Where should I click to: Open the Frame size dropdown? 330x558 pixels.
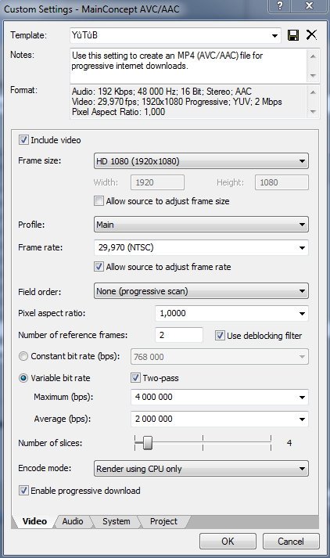[x=201, y=161]
